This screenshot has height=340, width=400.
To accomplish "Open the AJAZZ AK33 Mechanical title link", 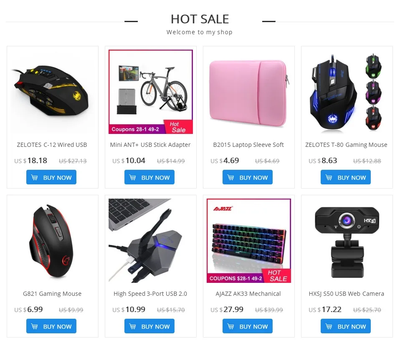I will [x=248, y=294].
